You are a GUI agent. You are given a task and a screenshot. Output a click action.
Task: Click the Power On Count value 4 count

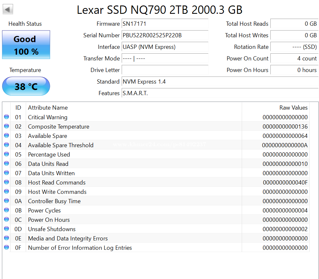pyautogui.click(x=295, y=59)
